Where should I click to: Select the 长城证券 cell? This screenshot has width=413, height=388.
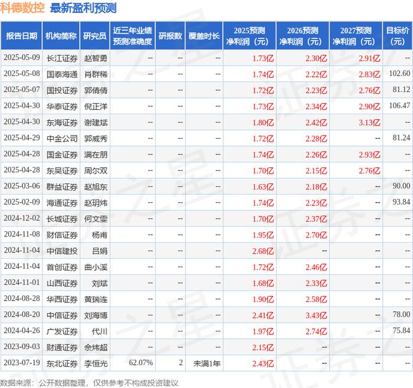tap(62, 219)
